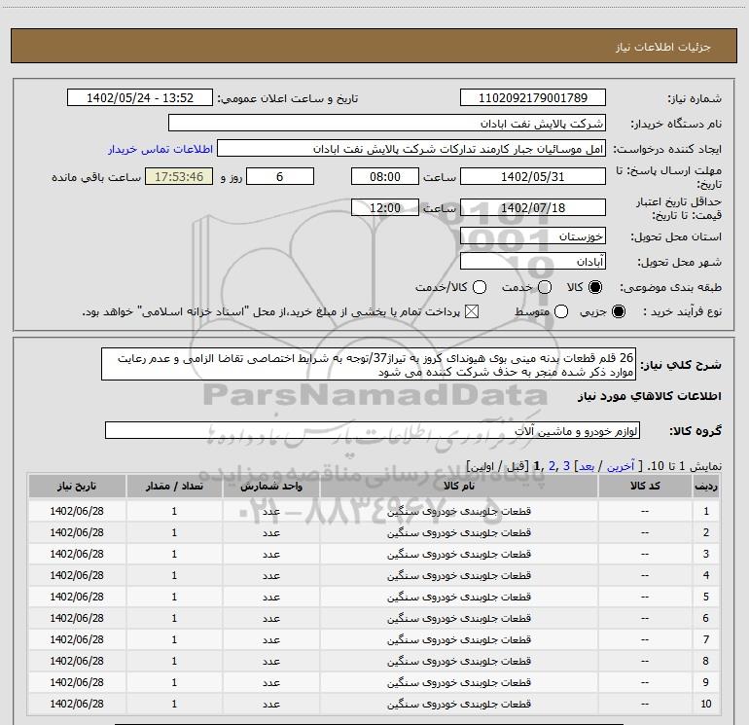Click the نام دستگاه خریدار field

(x=386, y=125)
